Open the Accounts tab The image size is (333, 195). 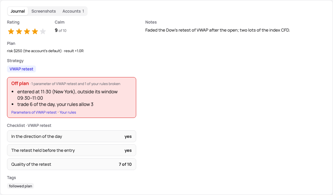73,11
